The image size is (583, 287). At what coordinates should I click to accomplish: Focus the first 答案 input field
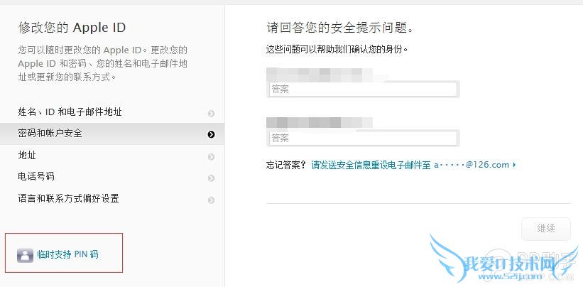coord(362,89)
